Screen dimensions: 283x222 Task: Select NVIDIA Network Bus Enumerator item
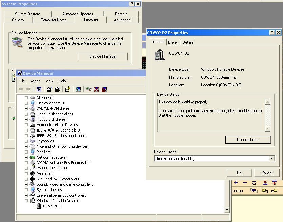tap(63, 163)
